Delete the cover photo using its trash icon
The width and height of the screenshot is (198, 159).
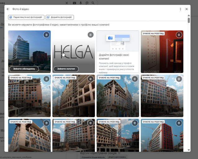coord(46,35)
